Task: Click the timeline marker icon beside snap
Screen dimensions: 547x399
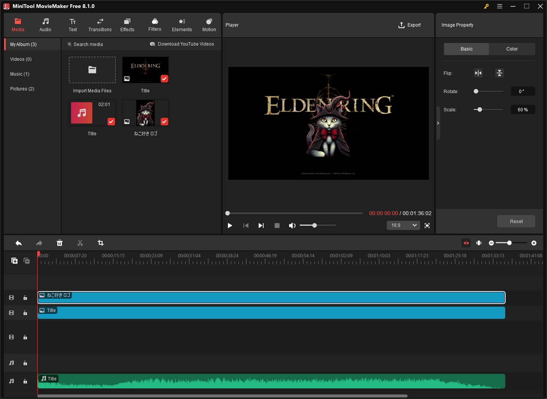Action: pos(479,243)
